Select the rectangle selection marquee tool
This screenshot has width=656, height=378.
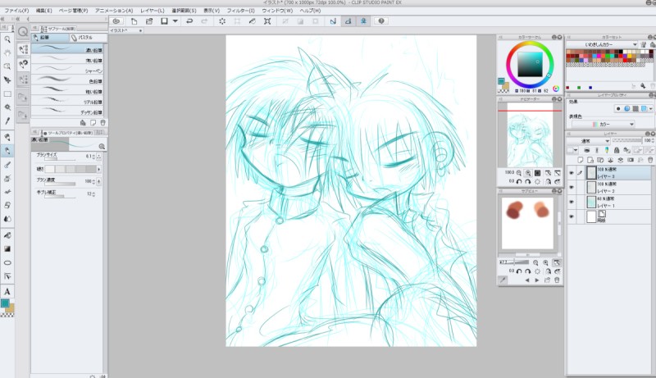pyautogui.click(x=7, y=94)
